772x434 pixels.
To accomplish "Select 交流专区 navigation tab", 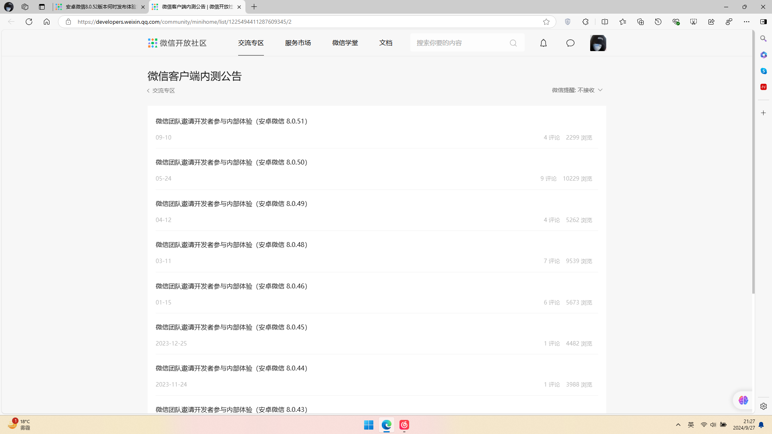I will [251, 43].
